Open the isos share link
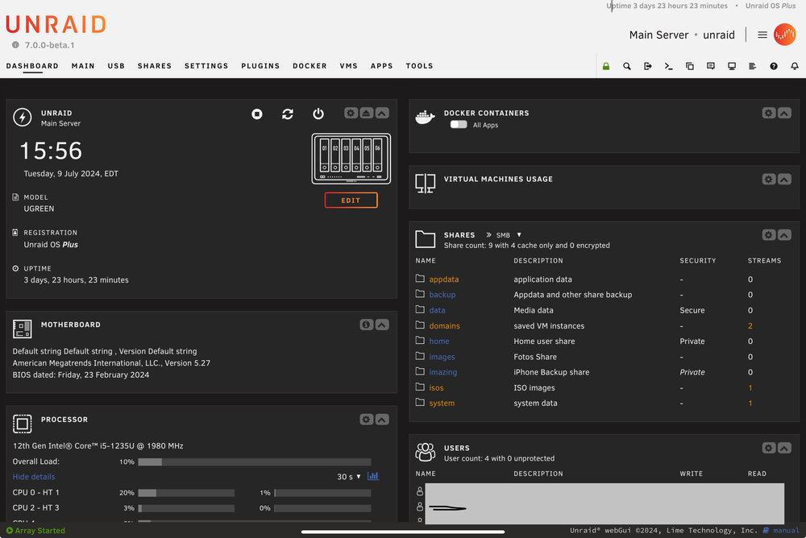Screen dimensions: 806x538 [x=436, y=388]
